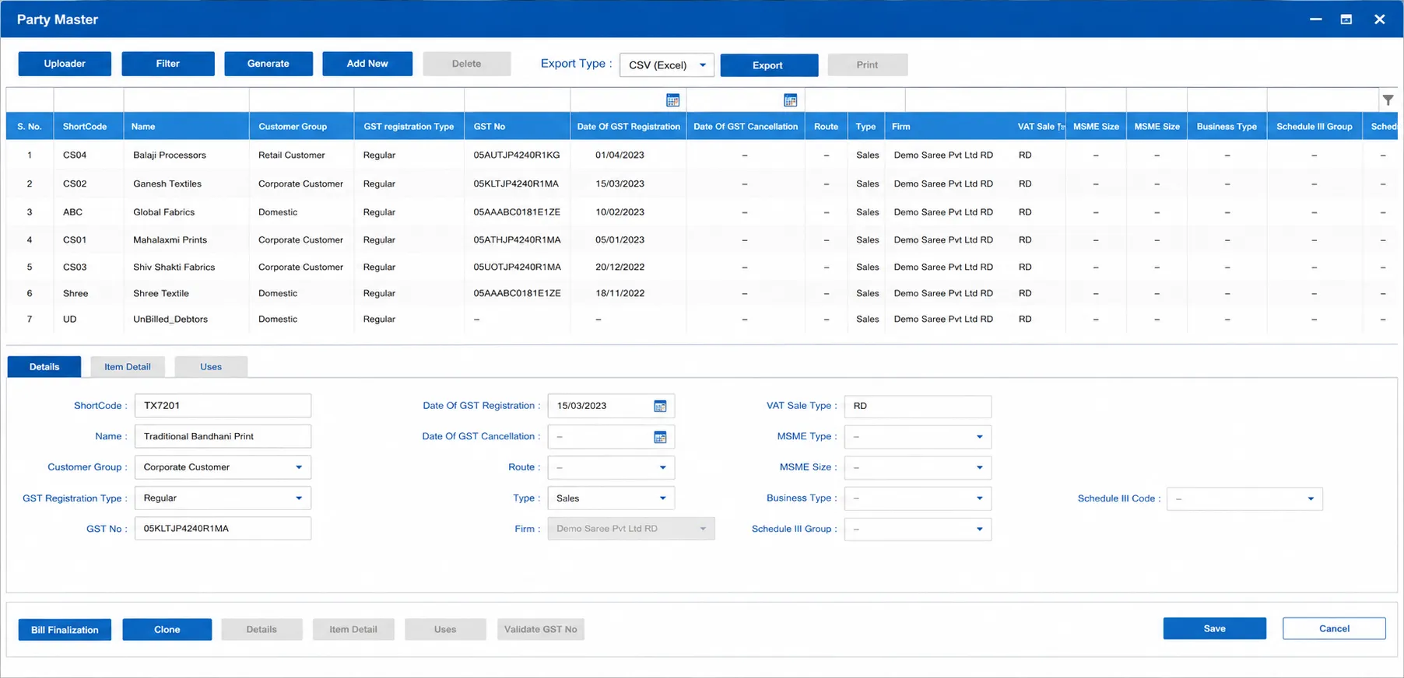Open calendar above Date Of GST Cancellation column
The width and height of the screenshot is (1404, 678).
(791, 100)
